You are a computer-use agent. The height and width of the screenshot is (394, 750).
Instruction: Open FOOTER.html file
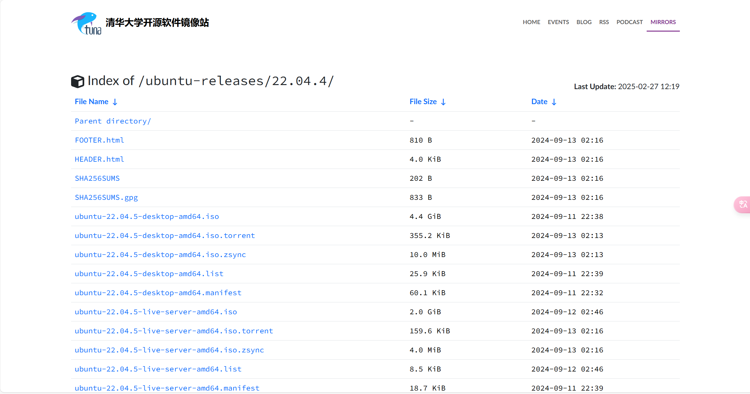(x=99, y=140)
